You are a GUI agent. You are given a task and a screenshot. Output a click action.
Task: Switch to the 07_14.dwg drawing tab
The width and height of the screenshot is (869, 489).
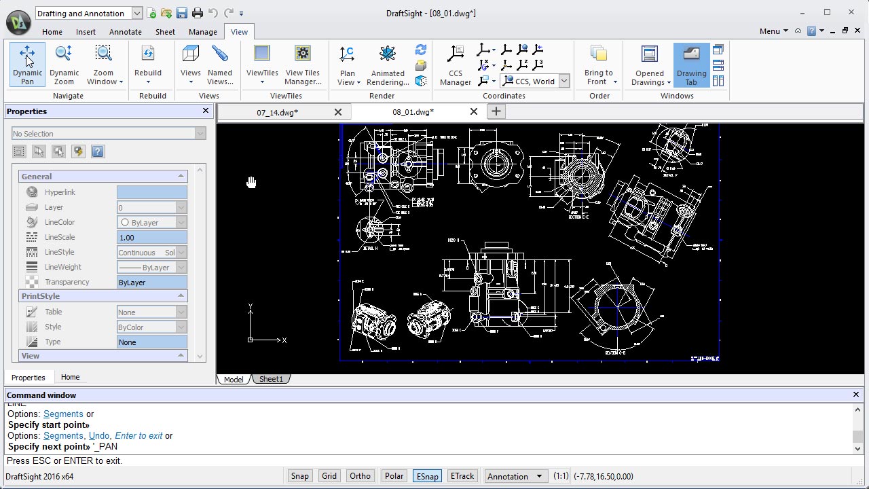pos(277,112)
